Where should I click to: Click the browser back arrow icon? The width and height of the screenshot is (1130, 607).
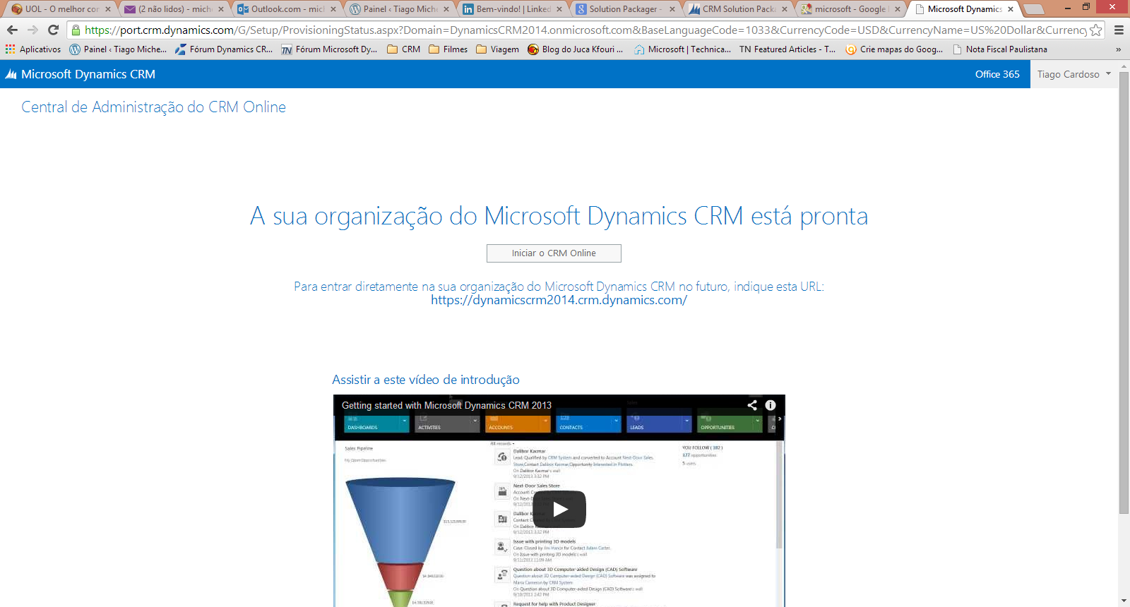tap(12, 30)
